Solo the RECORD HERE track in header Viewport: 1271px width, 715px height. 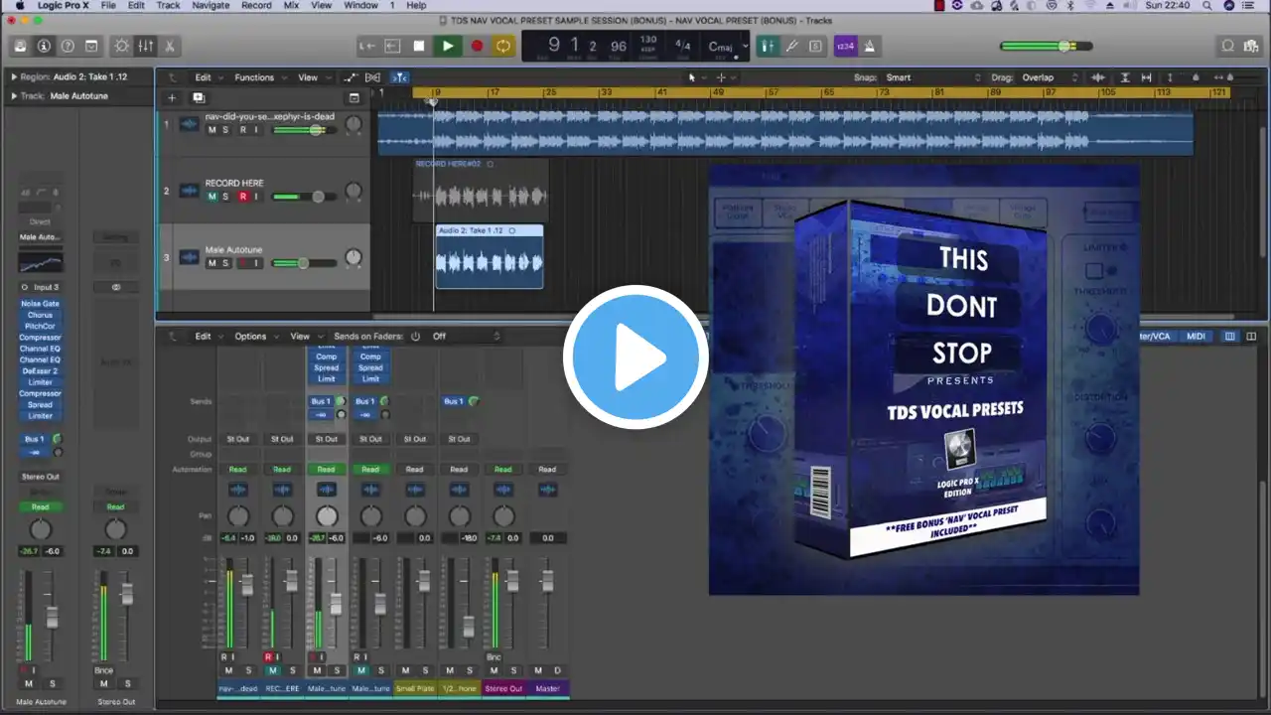click(x=225, y=197)
